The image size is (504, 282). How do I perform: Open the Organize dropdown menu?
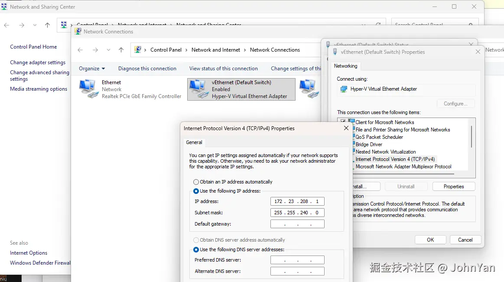92,69
